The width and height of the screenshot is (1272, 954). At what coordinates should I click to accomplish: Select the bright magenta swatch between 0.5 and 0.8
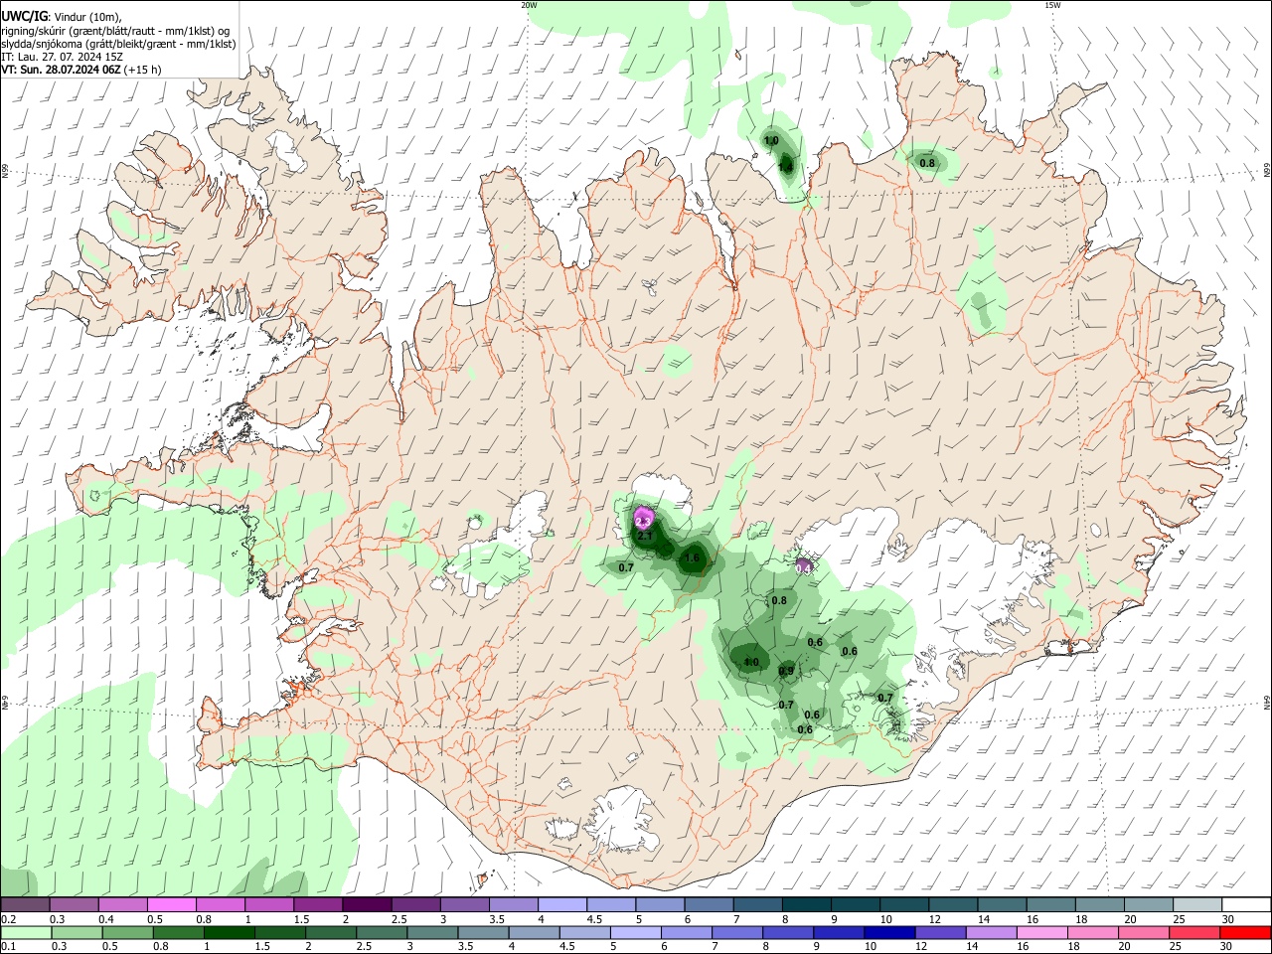[172, 905]
